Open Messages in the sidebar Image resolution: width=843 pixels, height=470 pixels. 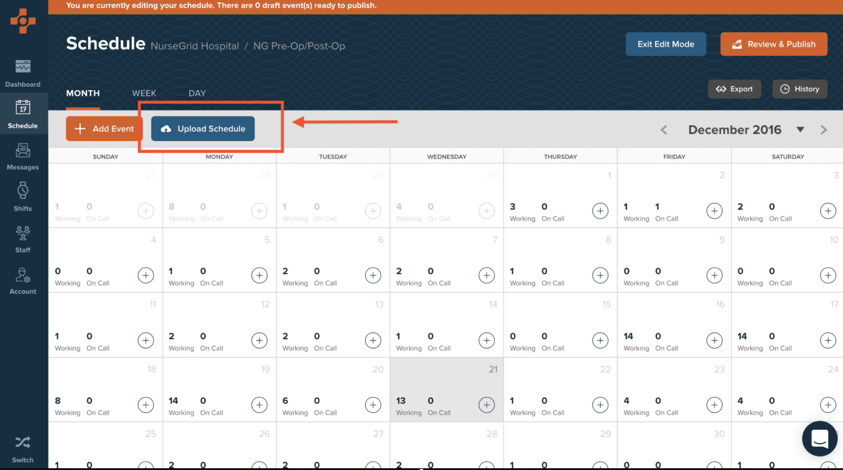[x=23, y=156]
